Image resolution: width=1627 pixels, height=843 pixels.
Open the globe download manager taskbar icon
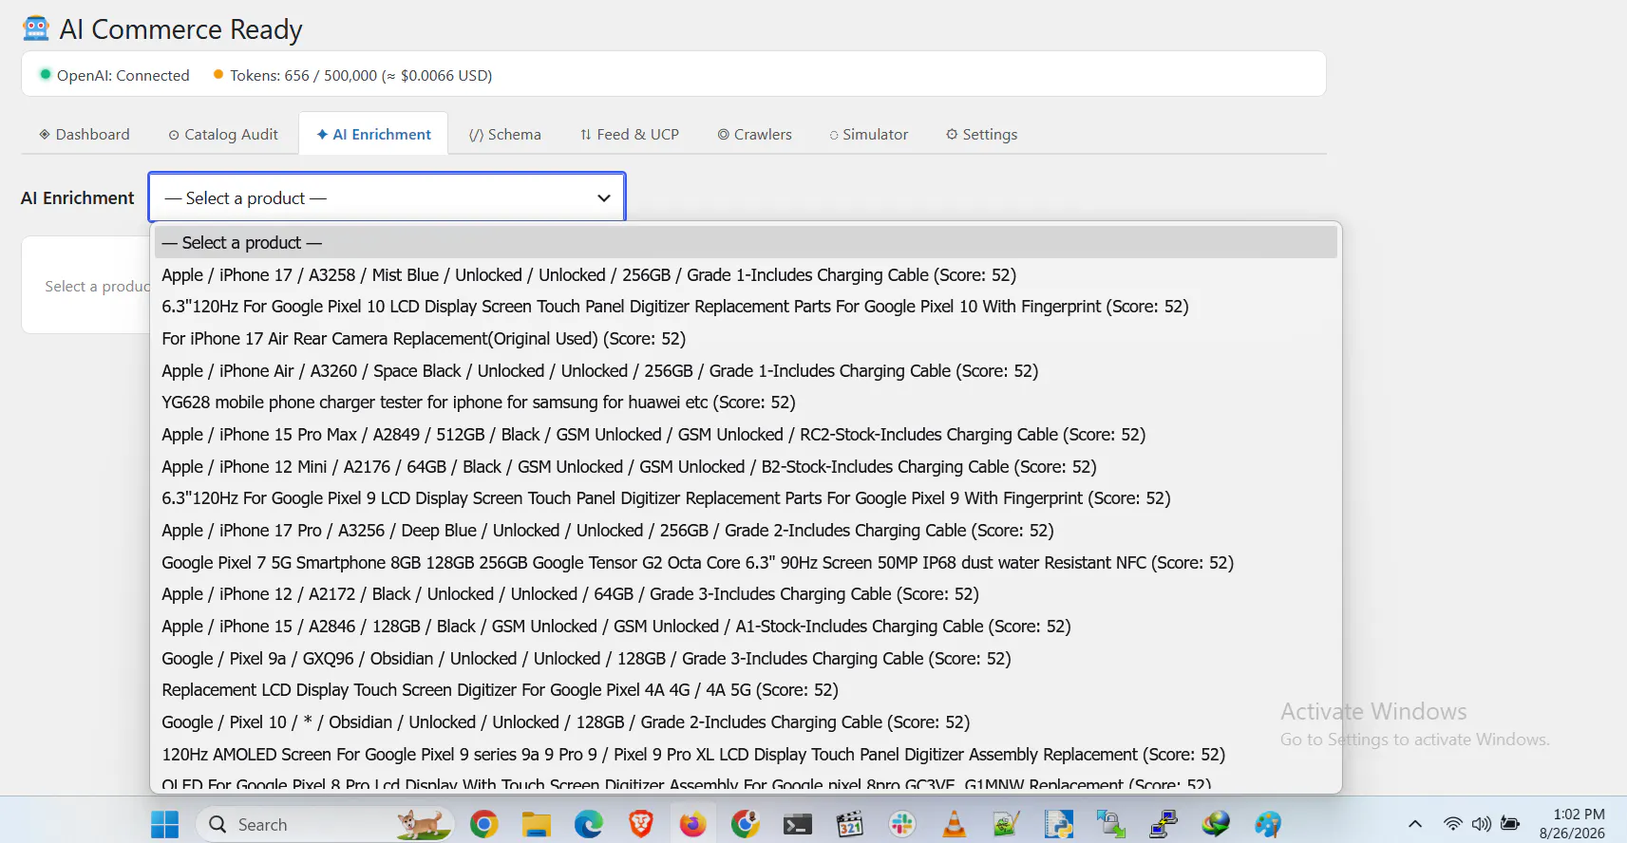[x=1216, y=824]
